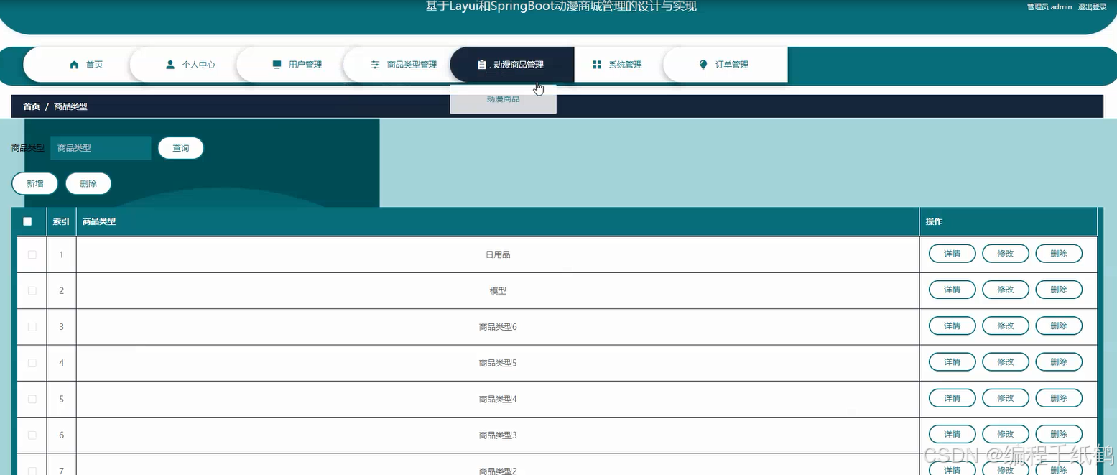Click 删除 for the 日用品 row
Screen dimensions: 1117x475
pos(1059,254)
